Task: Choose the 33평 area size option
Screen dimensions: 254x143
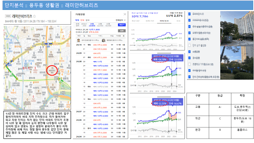Action: (x=100, y=25)
